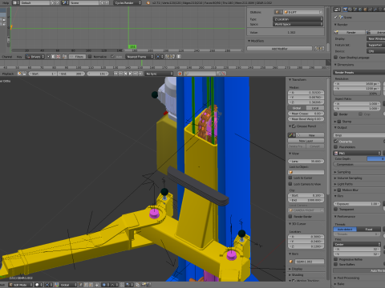Image resolution: width=385 pixels, height=288 pixels.
Task: Select the Global transform orientation toggle
Action: pyautogui.click(x=297, y=108)
